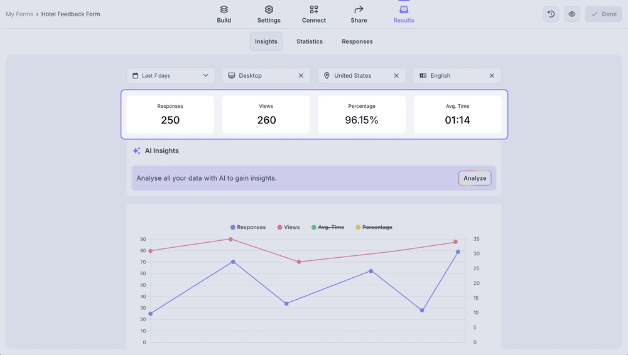Remove the Desktop device filter
This screenshot has height=355, width=628.
point(301,76)
